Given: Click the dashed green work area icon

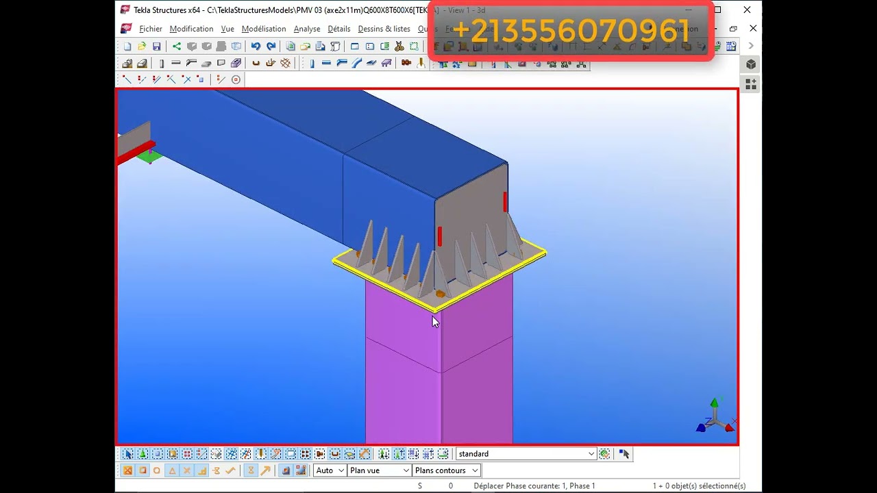Looking at the screenshot, I should (414, 47).
